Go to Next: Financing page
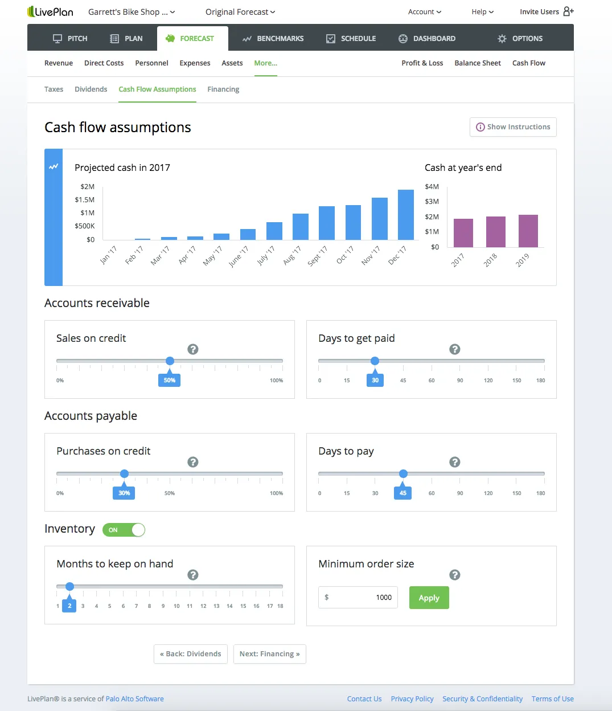 [x=269, y=654]
